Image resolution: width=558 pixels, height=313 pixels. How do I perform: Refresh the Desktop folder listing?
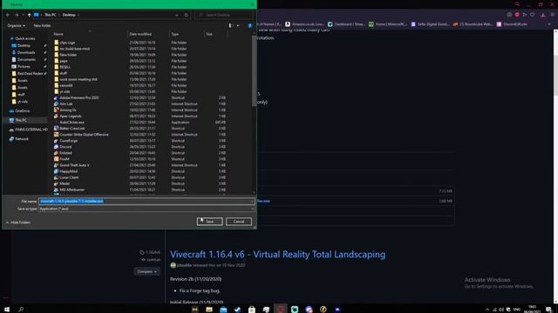click(x=186, y=15)
